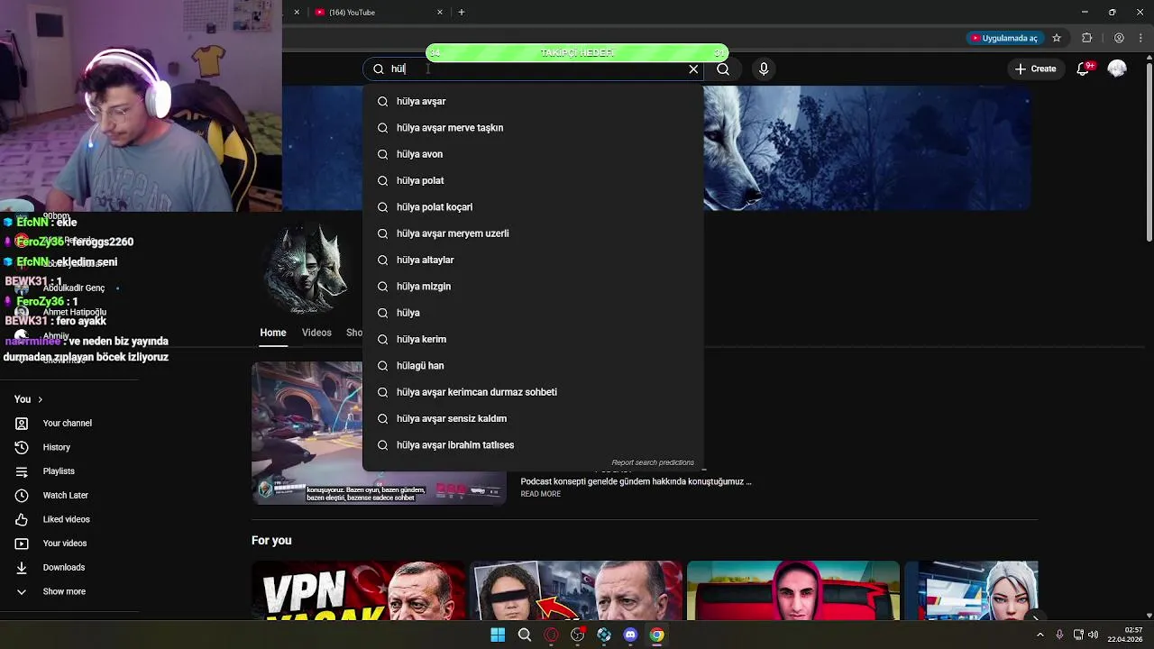Open Downloads in the sidebar
The image size is (1154, 649).
click(x=64, y=567)
